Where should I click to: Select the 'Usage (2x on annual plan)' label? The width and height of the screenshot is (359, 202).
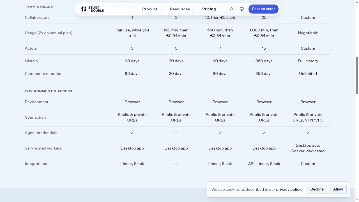click(49, 33)
